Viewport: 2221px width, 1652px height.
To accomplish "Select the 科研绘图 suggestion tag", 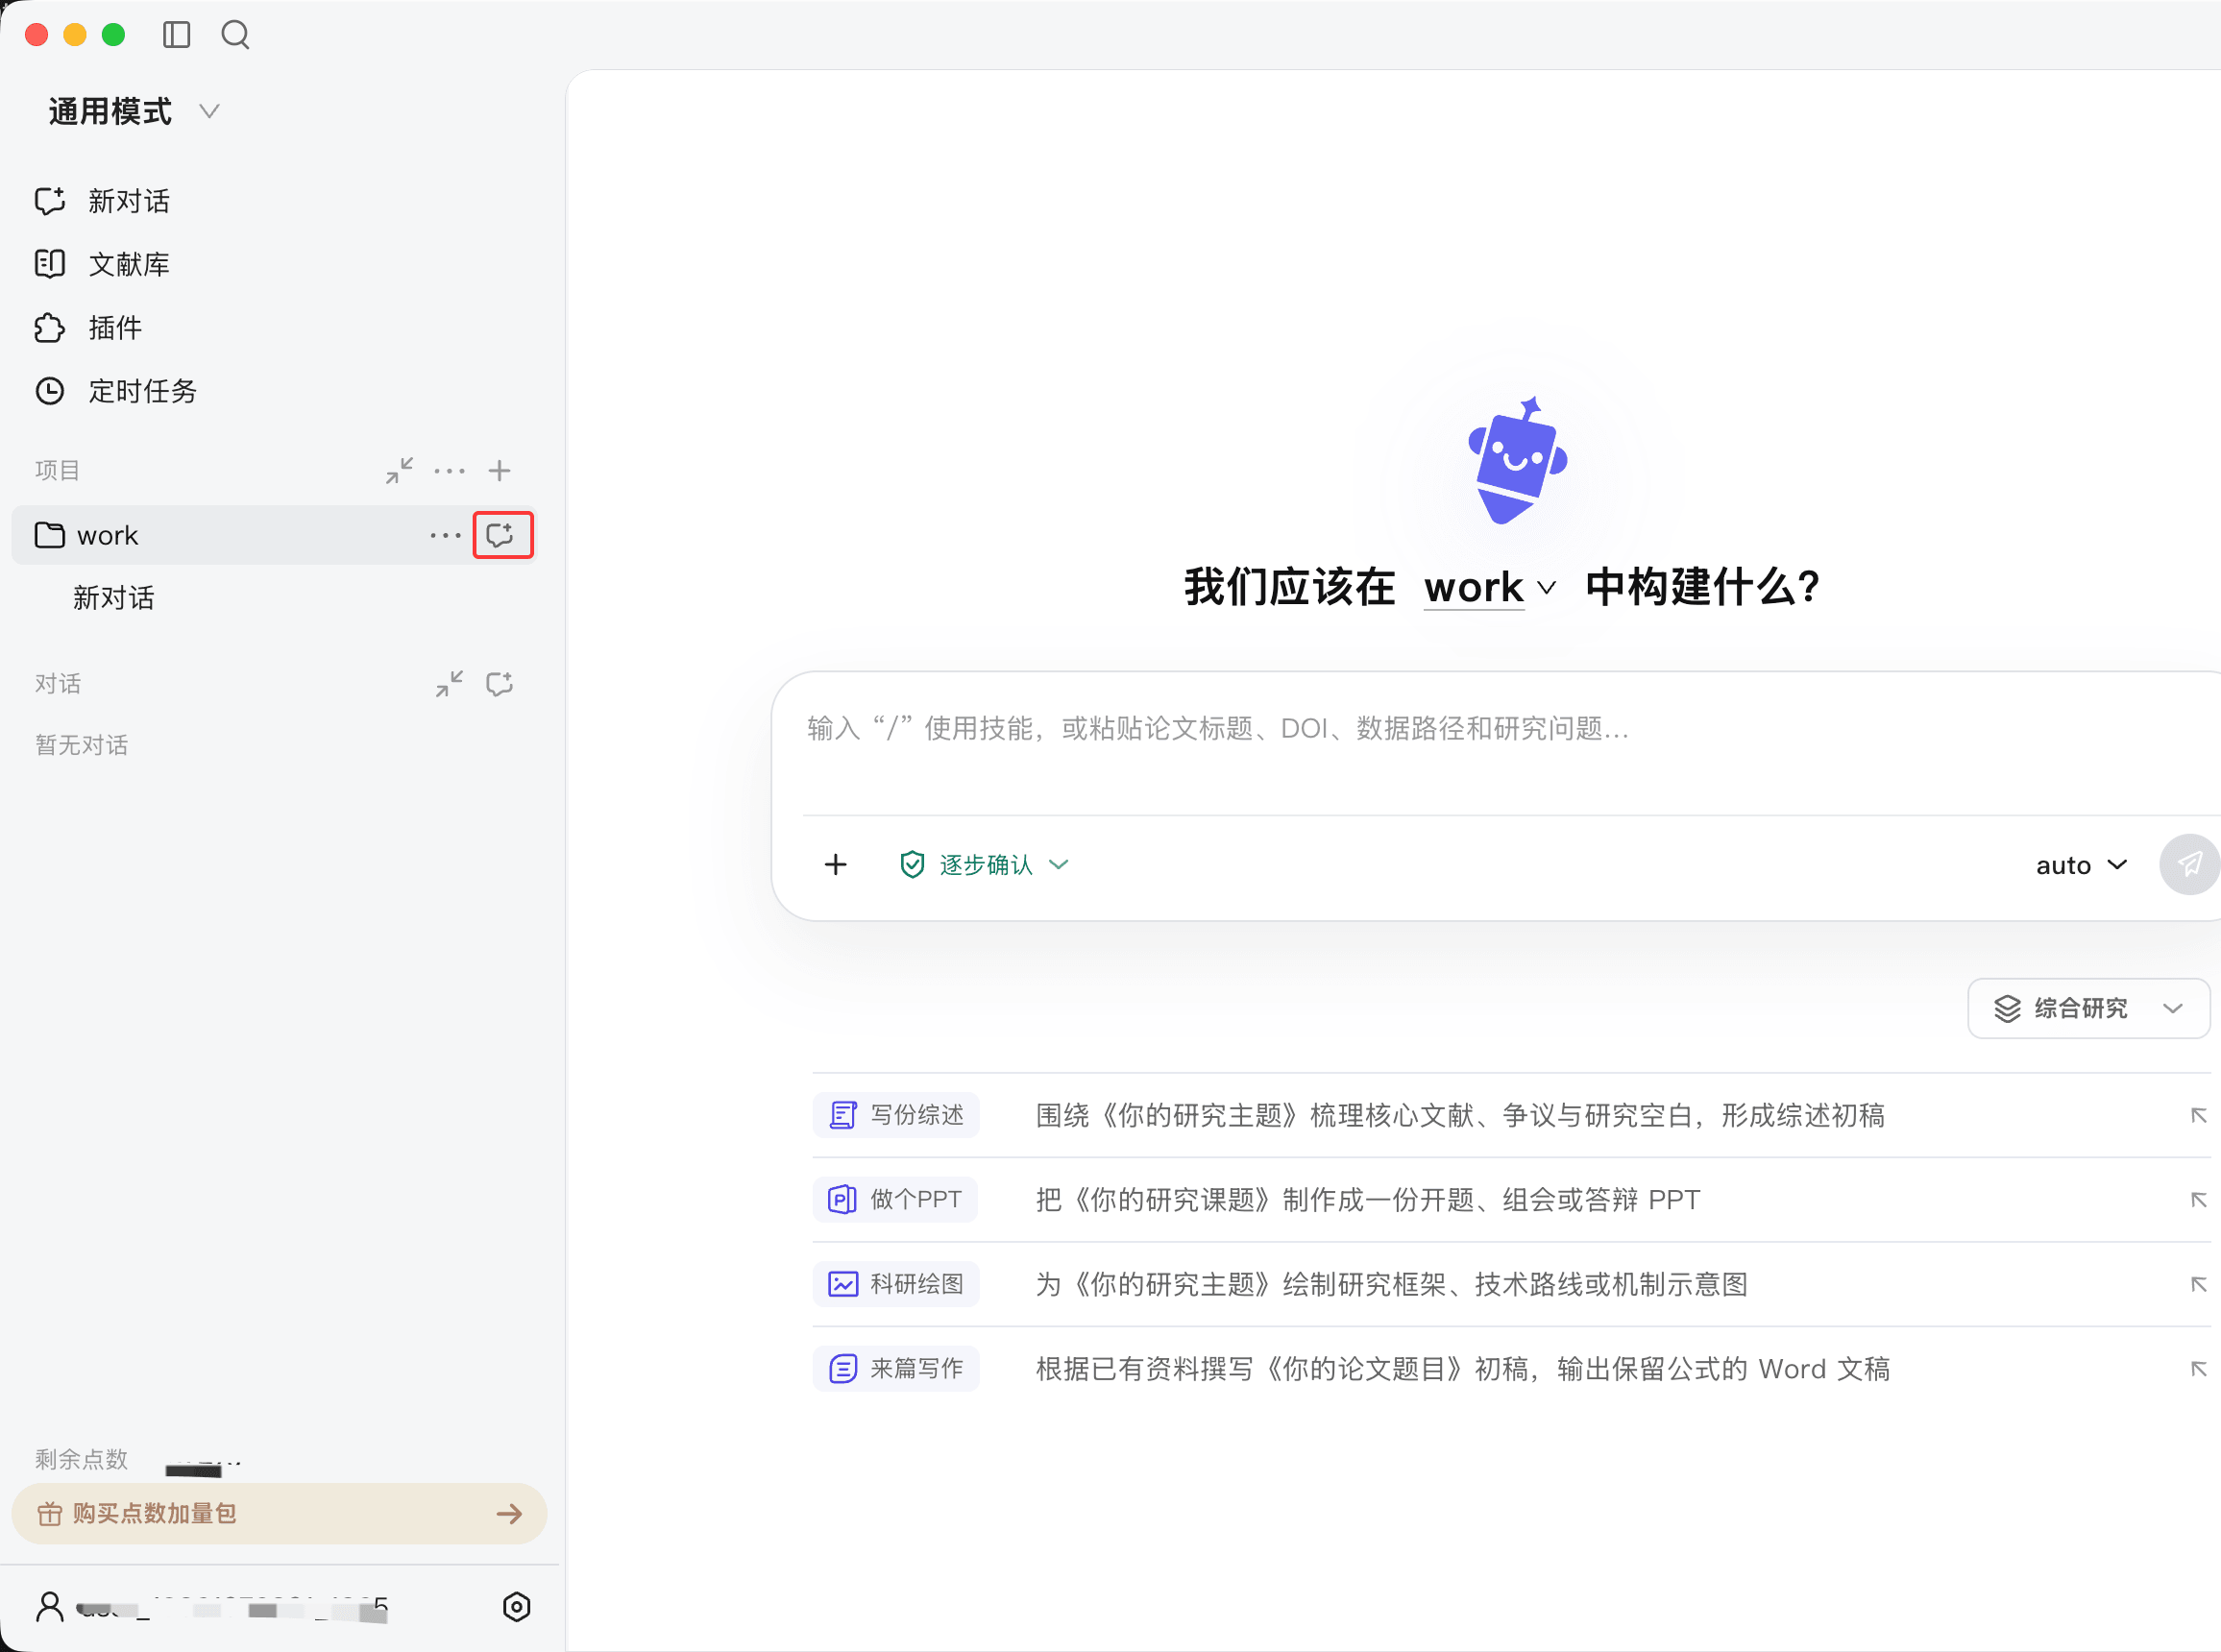I will tap(896, 1283).
